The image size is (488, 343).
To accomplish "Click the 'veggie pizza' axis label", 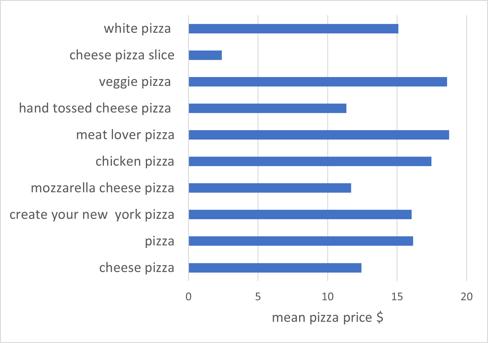I will pos(135,82).
